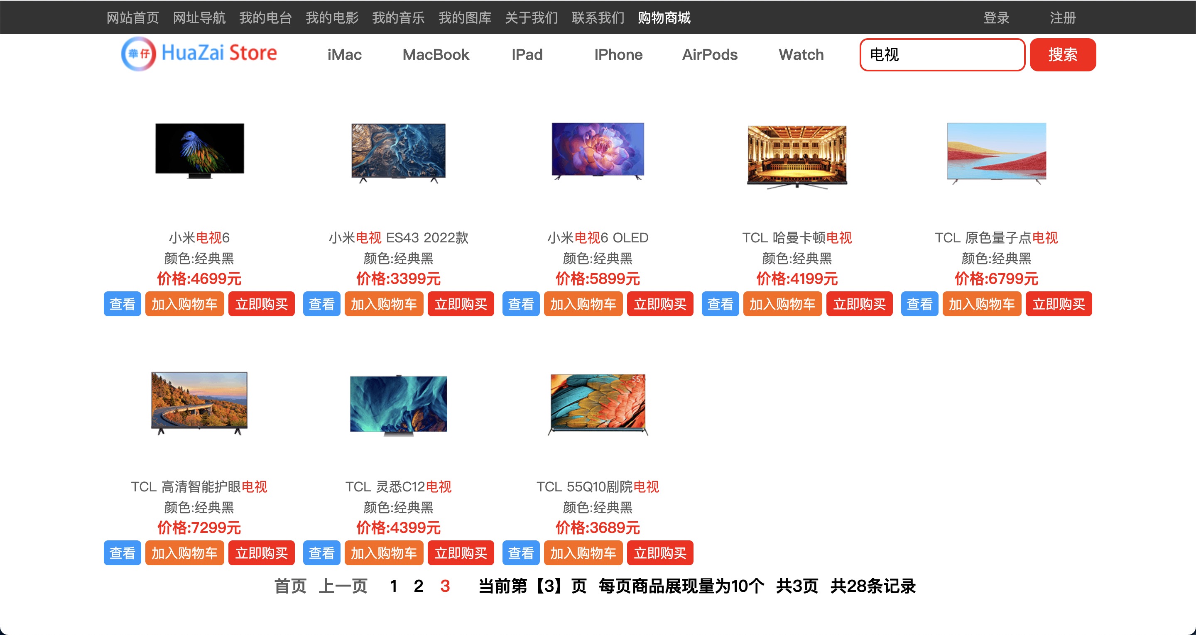Image resolution: width=1196 pixels, height=635 pixels.
Task: View details of TCL 原色量子点电视
Action: pyautogui.click(x=919, y=304)
